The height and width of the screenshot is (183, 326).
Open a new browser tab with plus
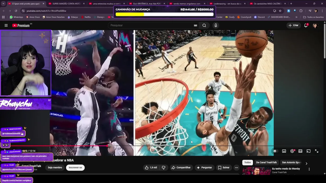coord(291,4)
